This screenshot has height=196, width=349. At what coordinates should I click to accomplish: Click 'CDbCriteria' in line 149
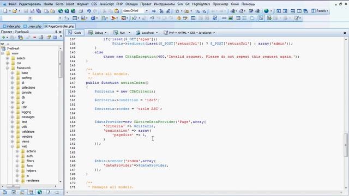[x=141, y=91]
